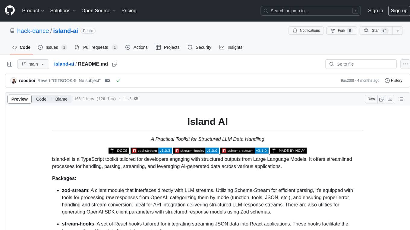Copy the README.md file path
Viewport: 410px width, 230px height.
[x=115, y=64]
